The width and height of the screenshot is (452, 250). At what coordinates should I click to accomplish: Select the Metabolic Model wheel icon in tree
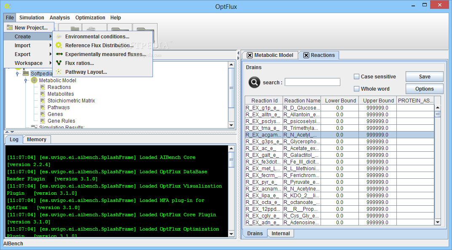point(34,80)
